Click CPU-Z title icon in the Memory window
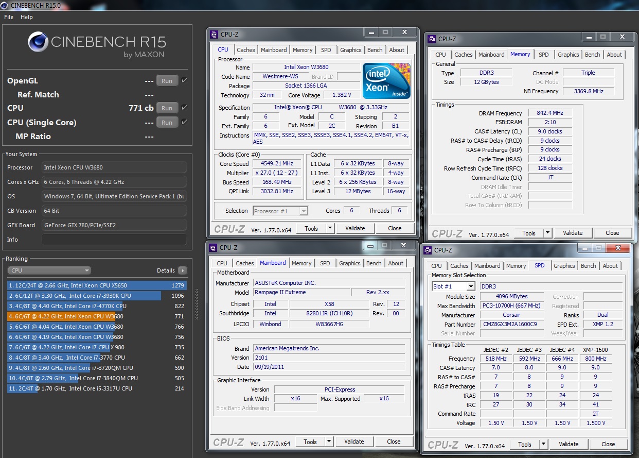 click(x=433, y=39)
